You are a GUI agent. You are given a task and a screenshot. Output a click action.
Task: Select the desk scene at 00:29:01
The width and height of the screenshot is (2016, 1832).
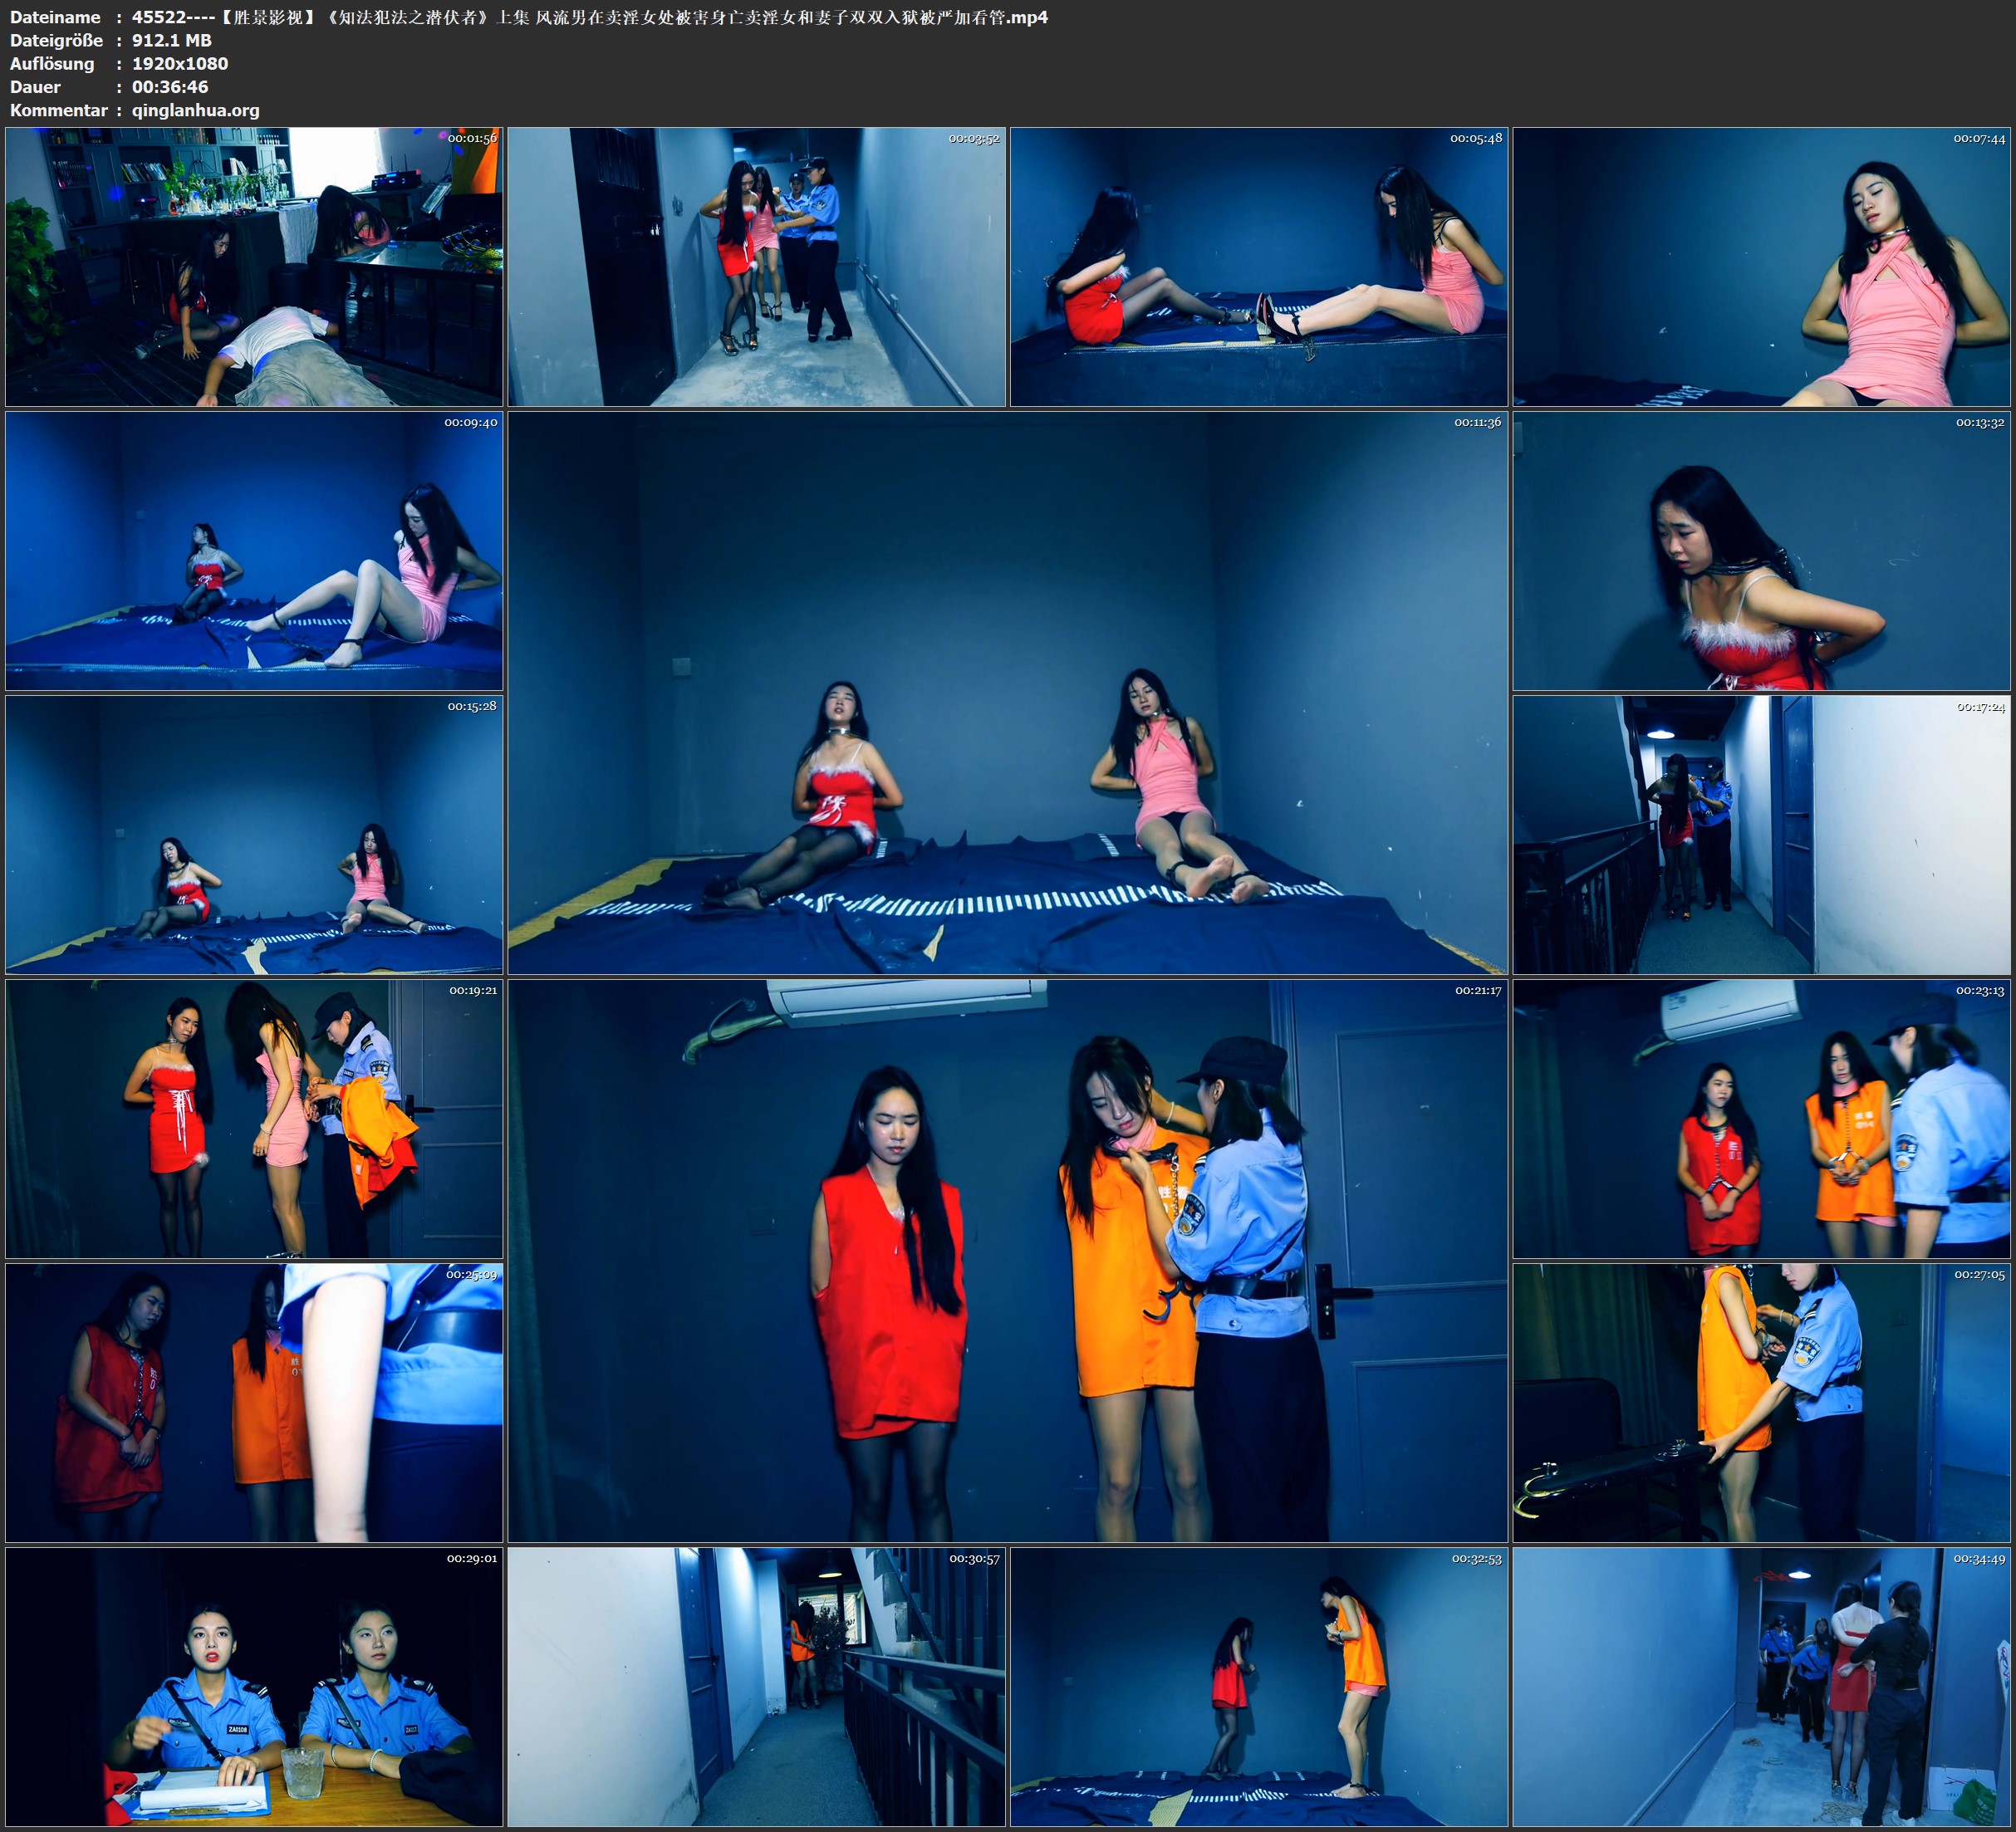pyautogui.click(x=254, y=1686)
